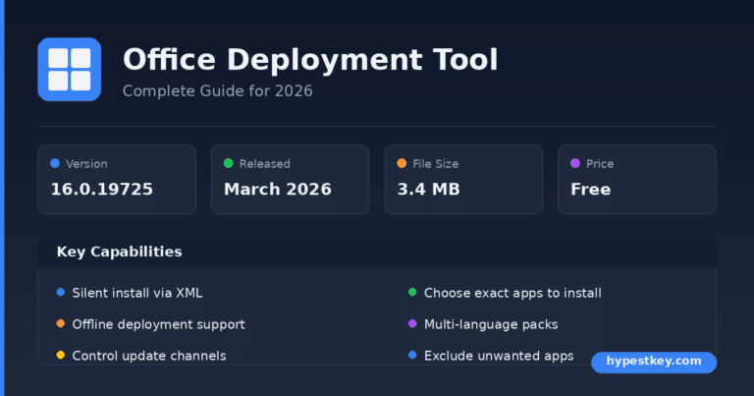Click the orange dot beside File Size
This screenshot has width=754, height=396.
pos(402,163)
